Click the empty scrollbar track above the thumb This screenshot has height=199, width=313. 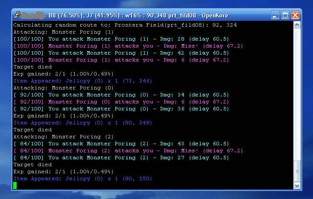tap(297, 94)
